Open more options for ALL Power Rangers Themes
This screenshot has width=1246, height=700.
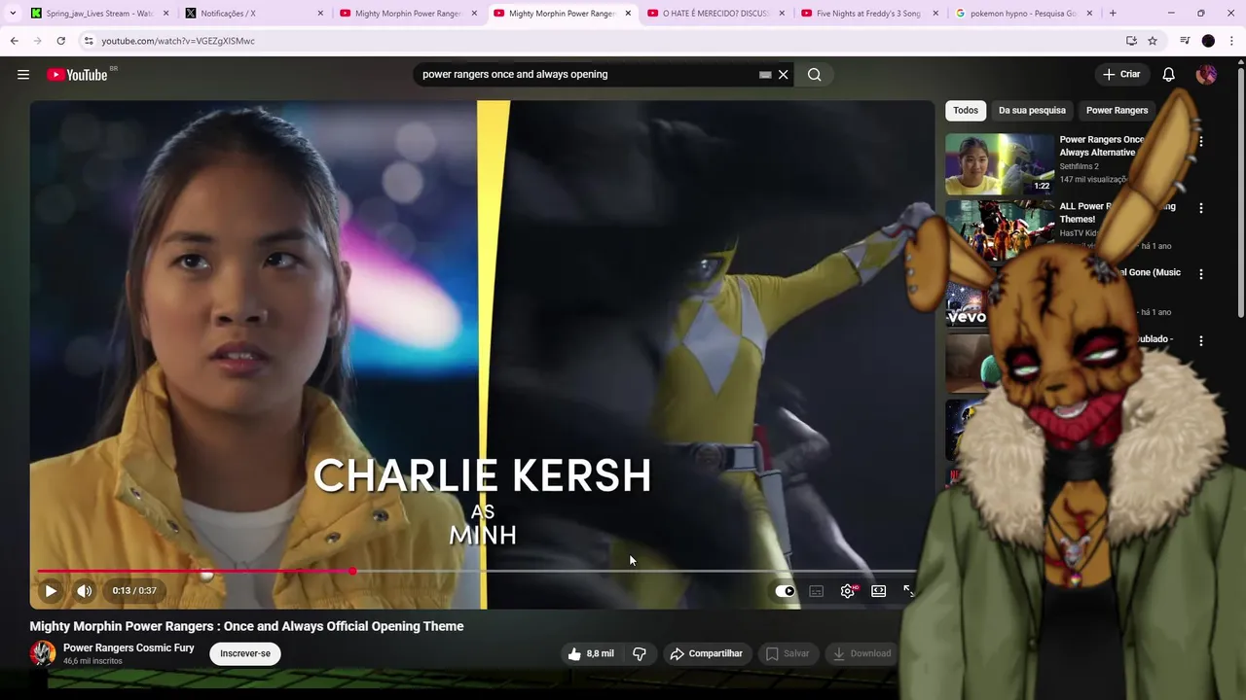(x=1200, y=208)
